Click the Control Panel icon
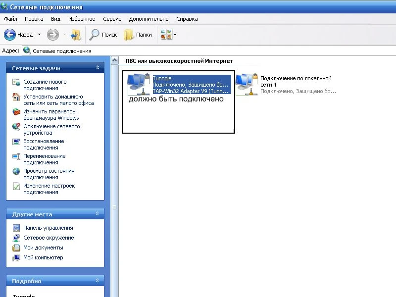Screen dimensions: 396x297 click(x=16, y=228)
